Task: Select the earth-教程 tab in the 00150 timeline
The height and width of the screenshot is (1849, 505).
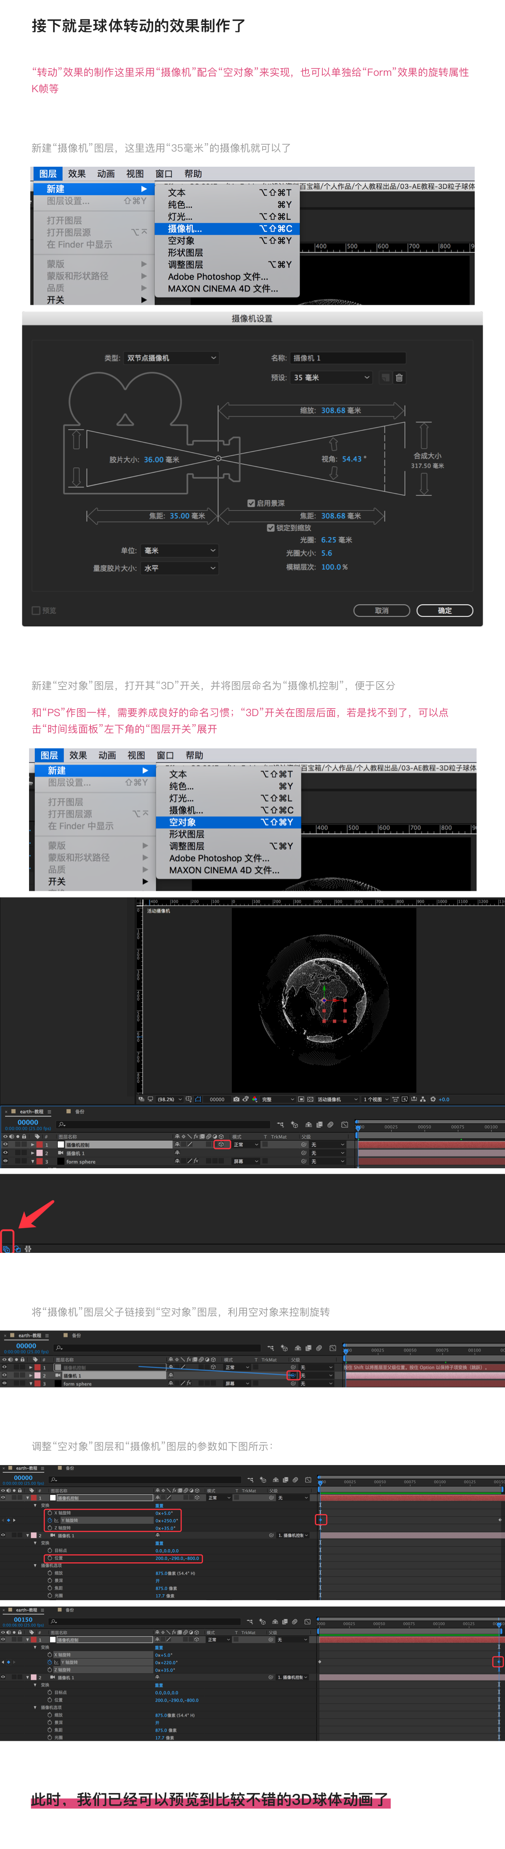Action: point(27,1610)
